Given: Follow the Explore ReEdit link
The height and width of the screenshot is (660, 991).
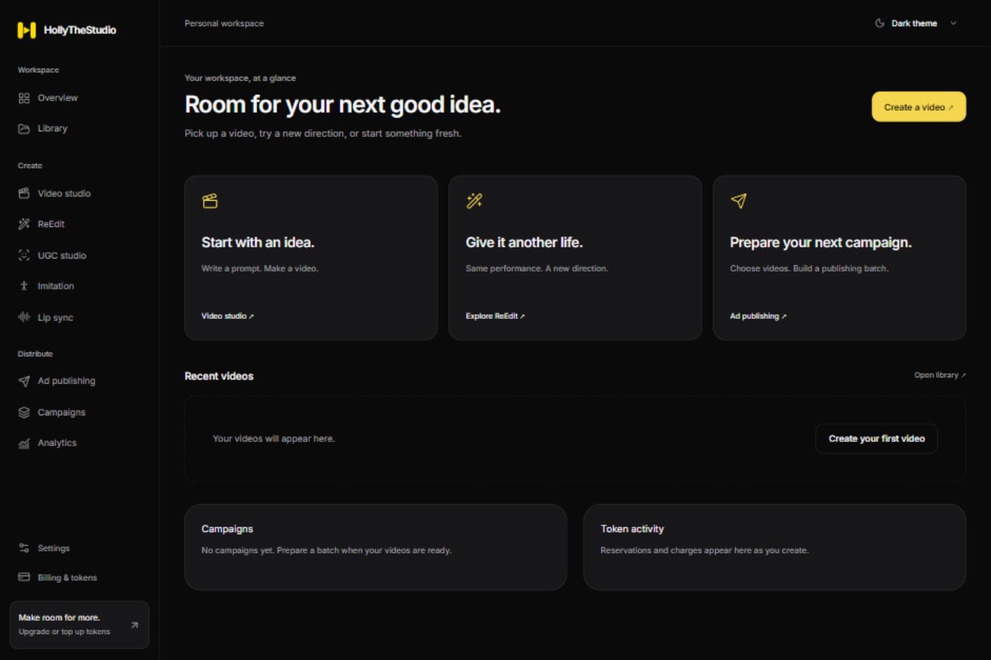Looking at the screenshot, I should coord(495,316).
